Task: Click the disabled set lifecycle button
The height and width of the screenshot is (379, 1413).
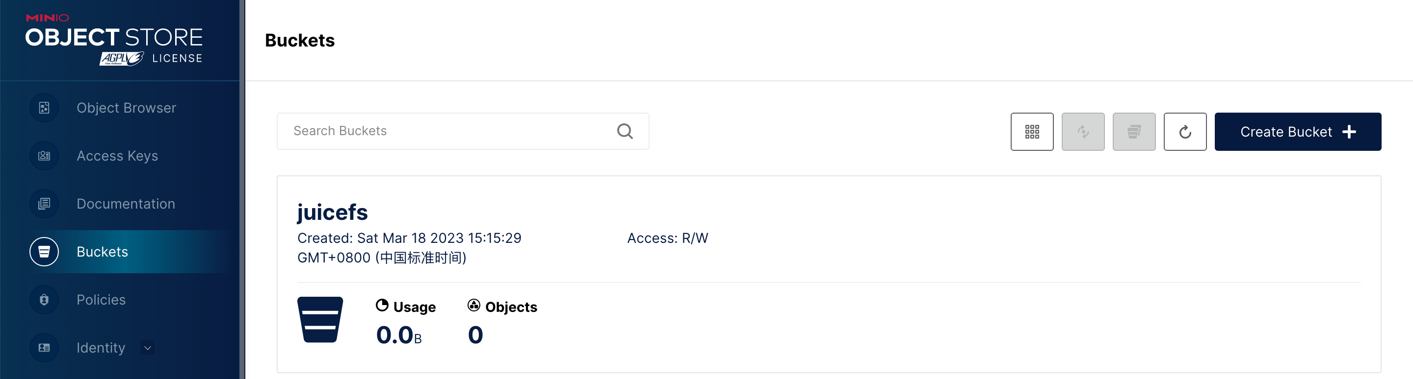Action: click(1134, 132)
